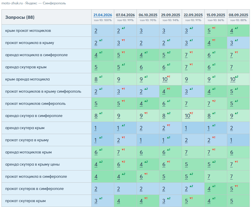Open position 4 for крым прокат мотоциклов on 08.09.2025
Viewport: 251px width, 207px height.
(232, 31)
